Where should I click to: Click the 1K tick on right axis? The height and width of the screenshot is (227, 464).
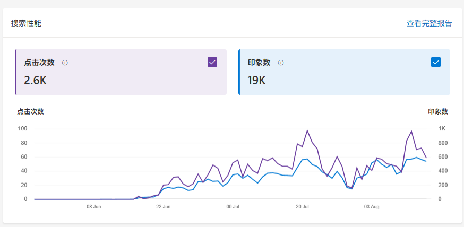pyautogui.click(x=442, y=129)
